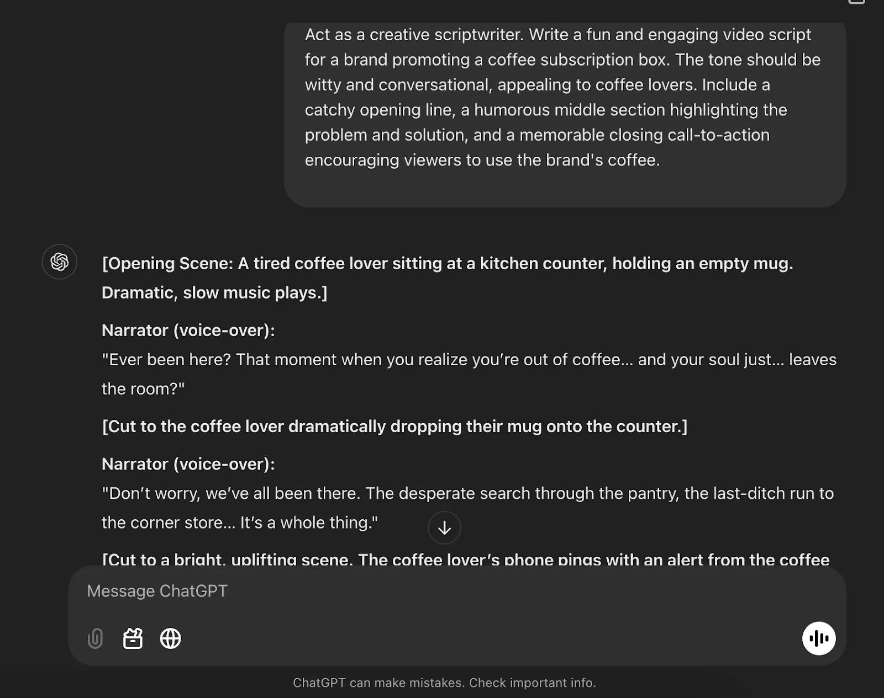Click the "ChatGPT can make mistakes" disclaimer text
The width and height of the screenshot is (884, 698).
(x=444, y=683)
